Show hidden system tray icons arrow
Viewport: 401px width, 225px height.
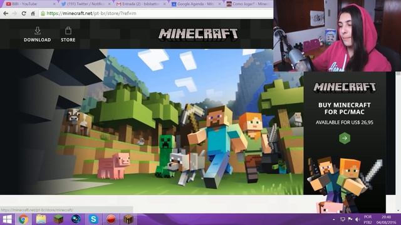coord(334,219)
